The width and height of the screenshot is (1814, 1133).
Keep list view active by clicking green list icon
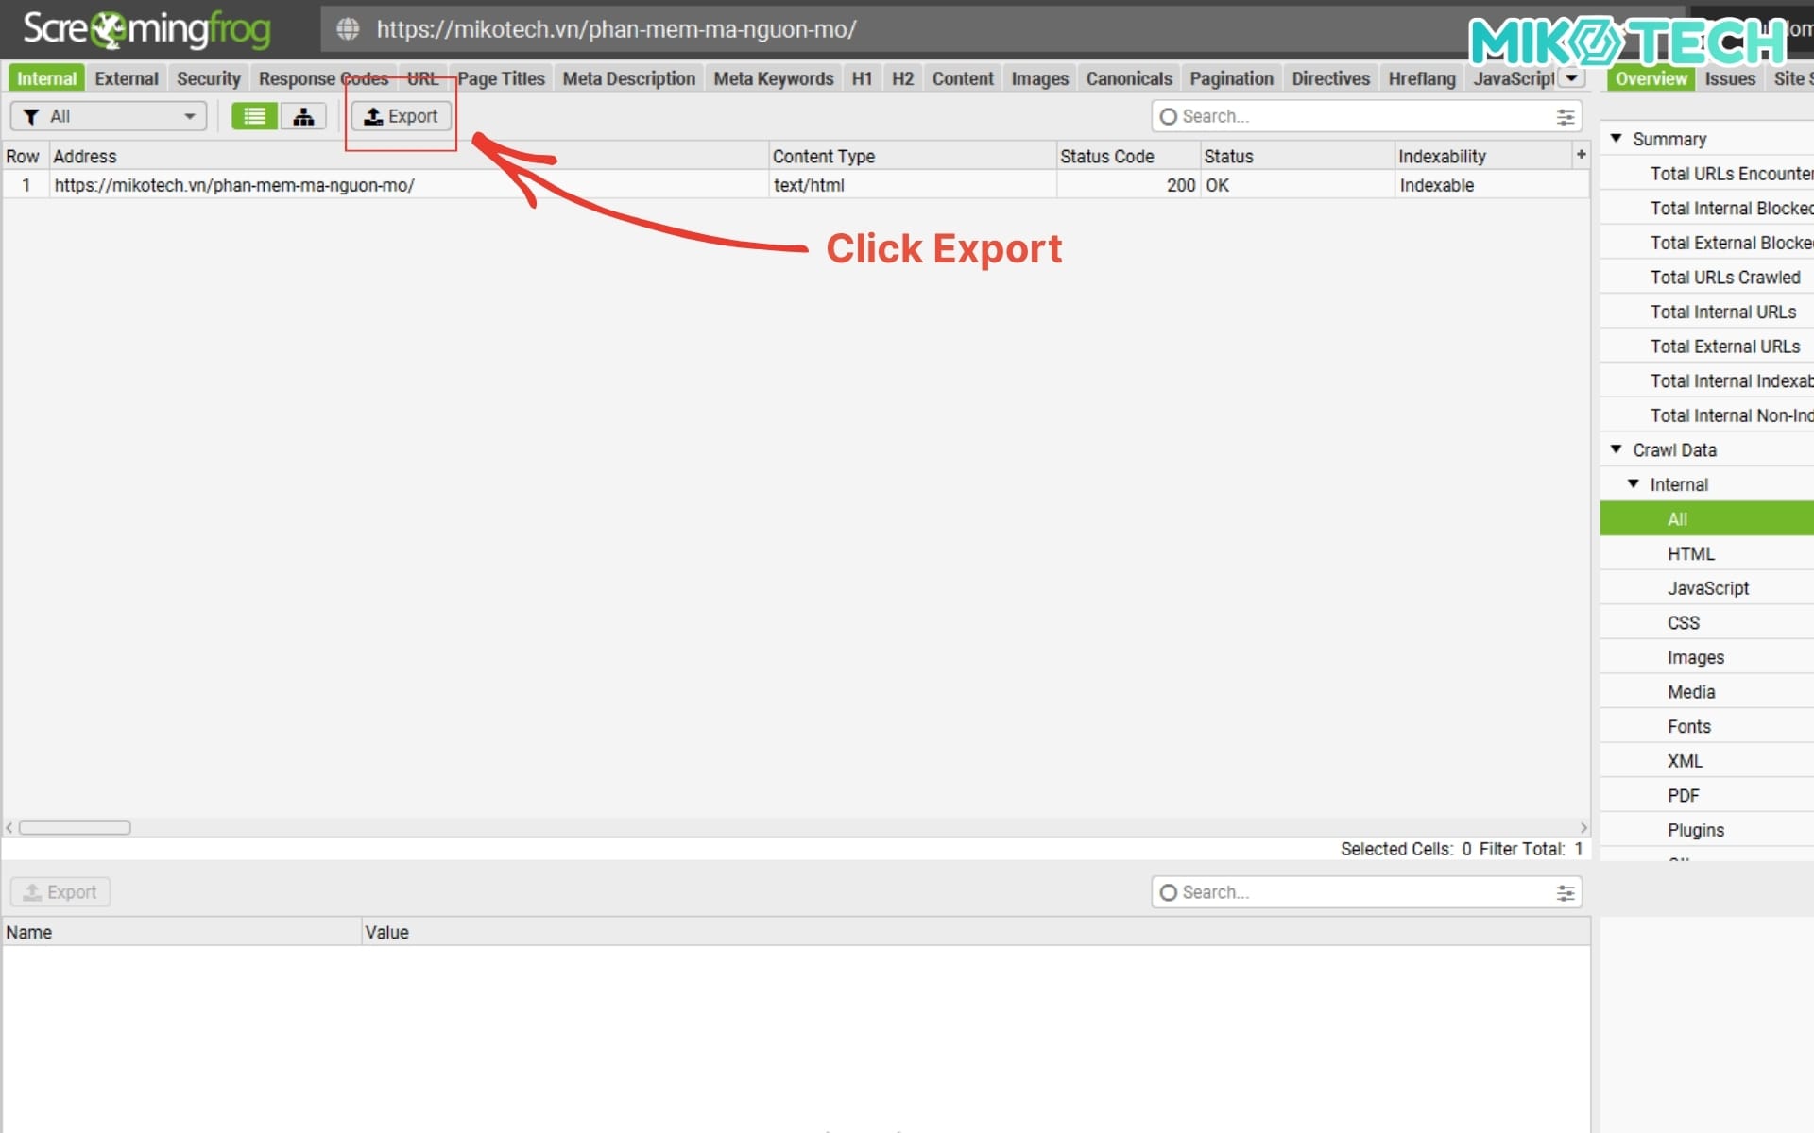click(x=253, y=116)
